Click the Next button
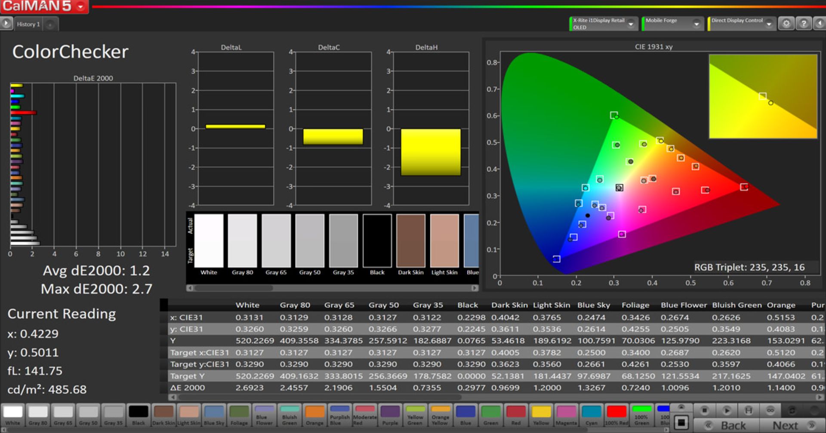Screen dimensions: 826x433 [791, 425]
